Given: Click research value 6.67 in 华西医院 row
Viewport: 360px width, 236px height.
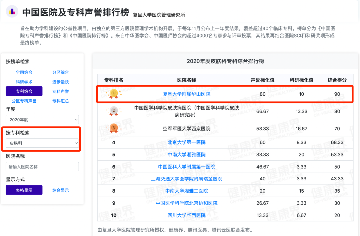Looking at the screenshot, I should [301, 215].
